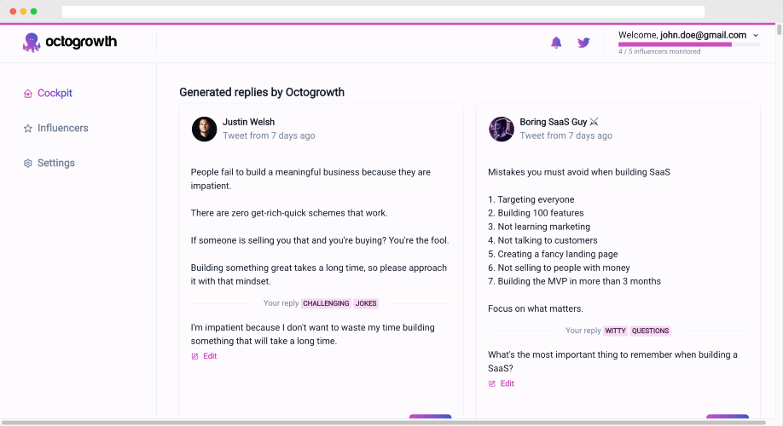Click 'Focus on what matters.' text

536,308
